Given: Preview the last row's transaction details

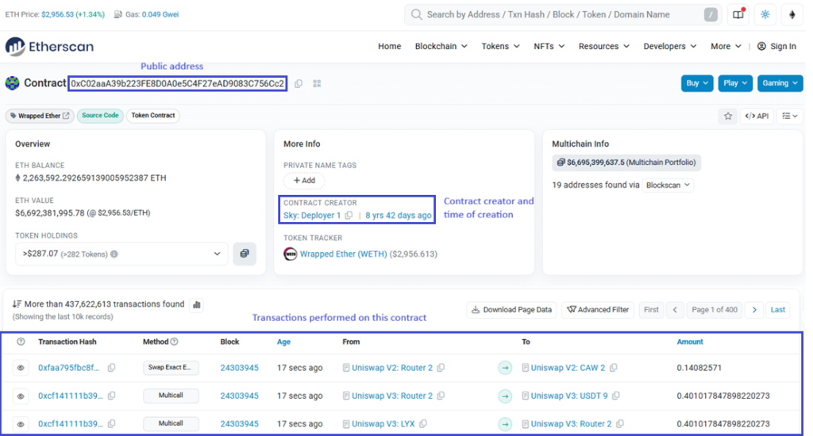Looking at the screenshot, I should pyautogui.click(x=21, y=423).
